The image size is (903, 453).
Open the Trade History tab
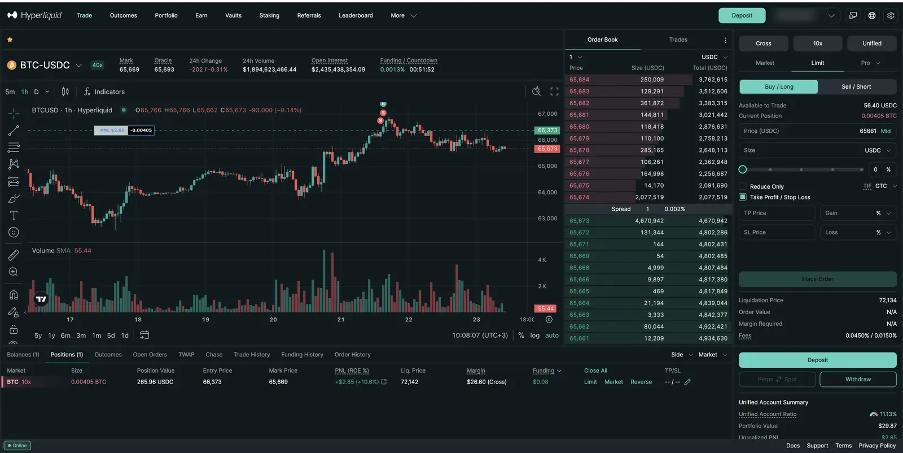point(252,355)
